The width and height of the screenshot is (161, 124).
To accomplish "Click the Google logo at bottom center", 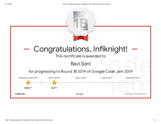I will click(79, 94).
